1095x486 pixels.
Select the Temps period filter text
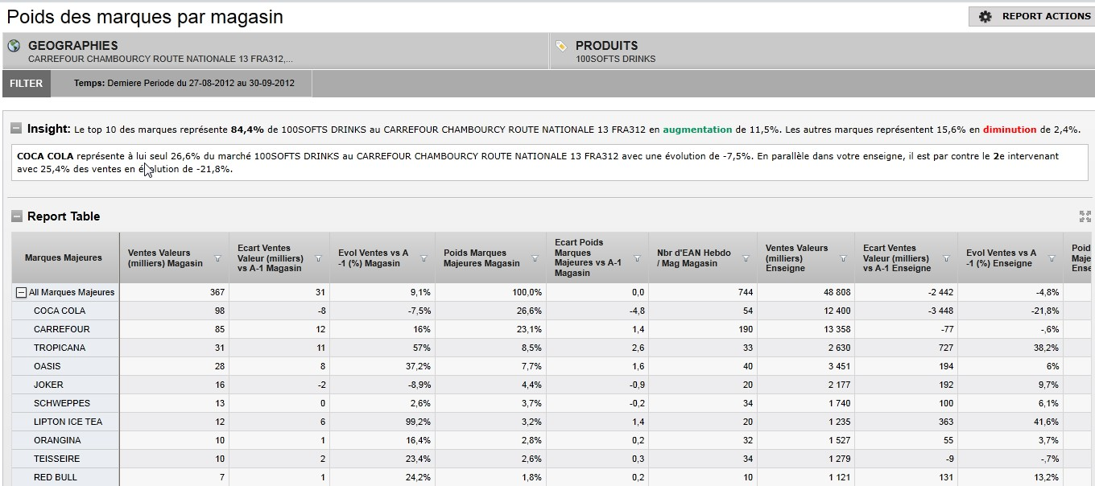(184, 83)
